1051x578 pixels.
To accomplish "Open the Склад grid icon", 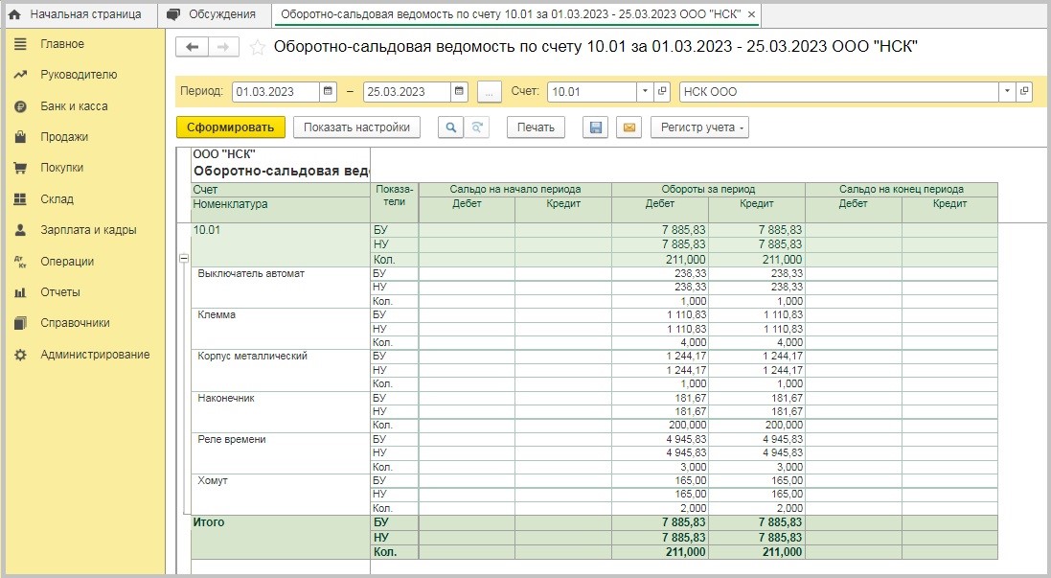I will (x=20, y=199).
